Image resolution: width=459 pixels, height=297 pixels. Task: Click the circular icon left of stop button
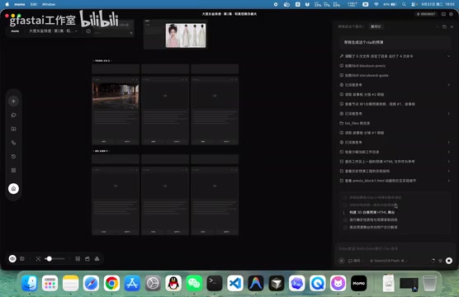pos(440,261)
